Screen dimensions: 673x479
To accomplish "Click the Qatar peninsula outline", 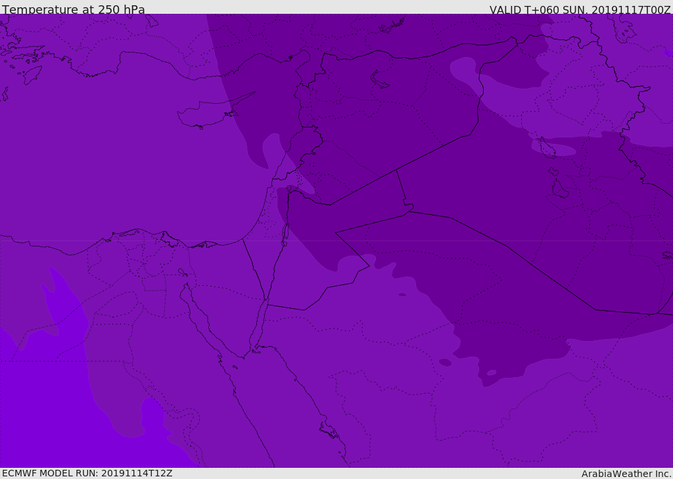I will click(x=559, y=189).
